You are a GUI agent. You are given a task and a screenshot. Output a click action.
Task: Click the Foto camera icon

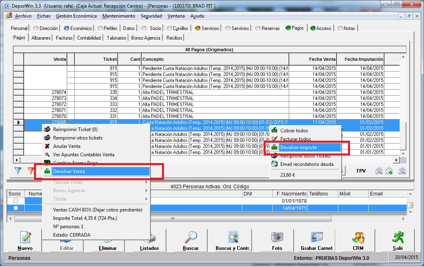coord(277,237)
